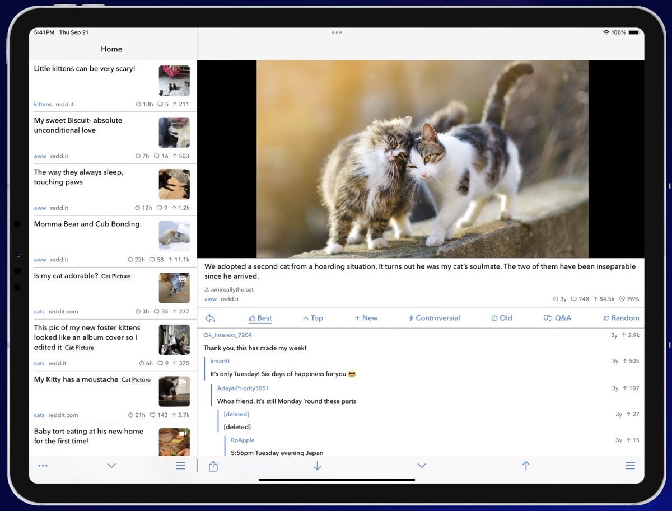Check the Wi-Fi icon in the status bar
This screenshot has height=511, width=672.
tap(606, 32)
